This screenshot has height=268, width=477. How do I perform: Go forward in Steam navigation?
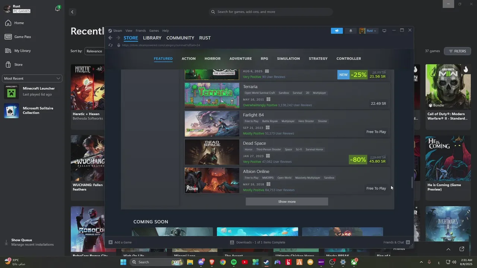coord(118,38)
